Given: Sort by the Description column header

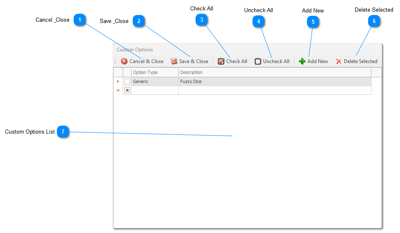Looking at the screenshot, I should [x=275, y=72].
